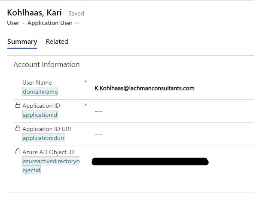
Task: Click the redacted Azure AD Object ID value
Action: coord(150,161)
